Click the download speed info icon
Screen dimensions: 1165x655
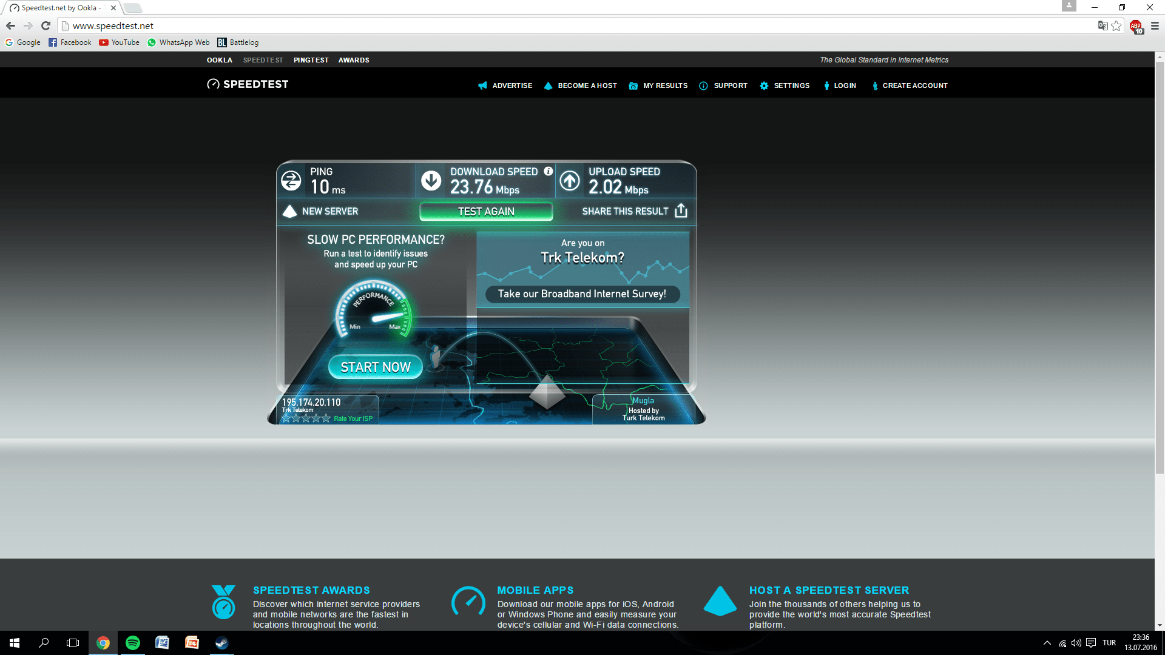pos(548,171)
